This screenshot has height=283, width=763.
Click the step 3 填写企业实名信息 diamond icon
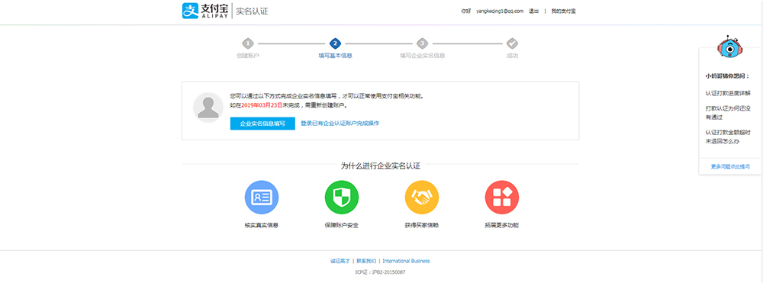pos(423,43)
